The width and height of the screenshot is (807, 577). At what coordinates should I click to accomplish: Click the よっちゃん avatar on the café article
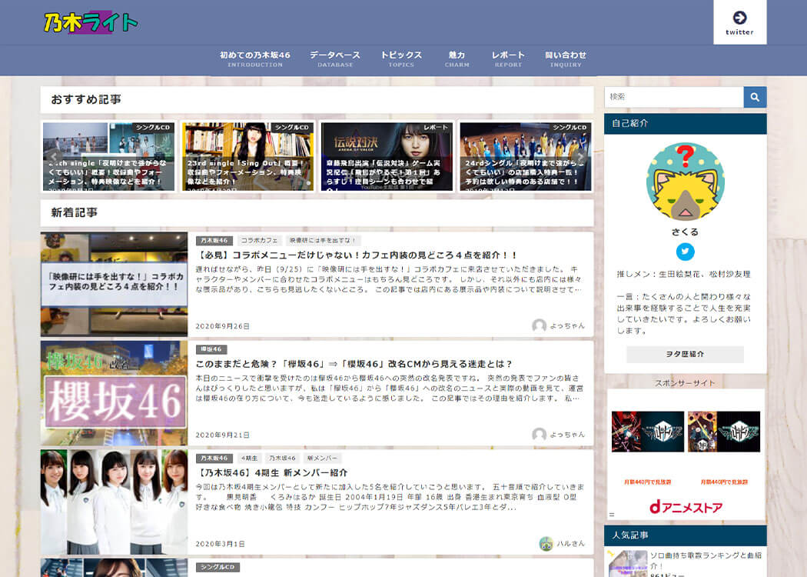540,325
